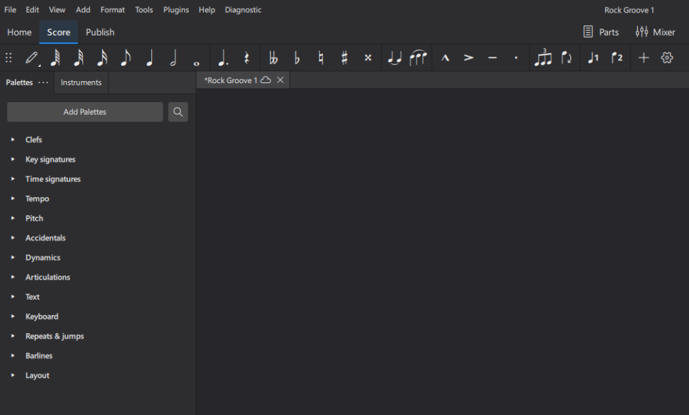Expand the Dynamics palette
689x415 pixels.
[x=13, y=258]
